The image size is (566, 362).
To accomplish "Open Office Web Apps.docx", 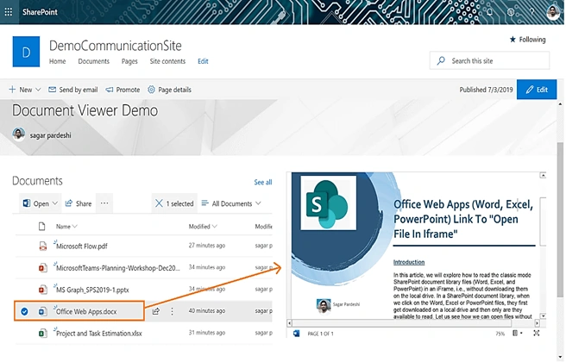I will (x=86, y=311).
